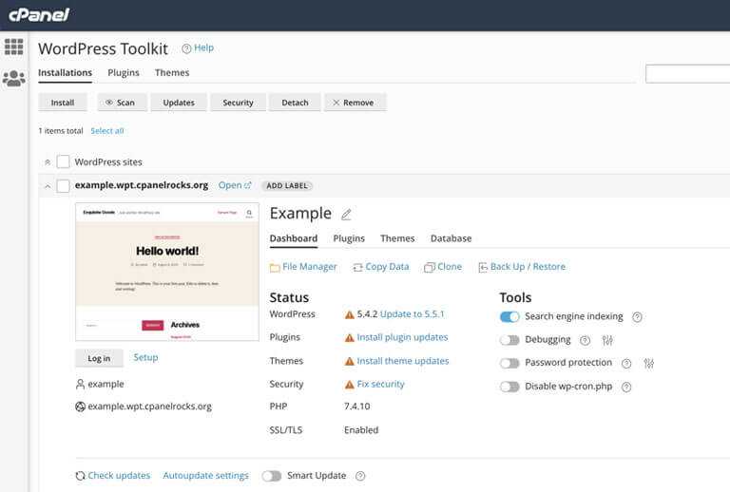
Task: Enable the Debugging switch
Action: tap(509, 340)
